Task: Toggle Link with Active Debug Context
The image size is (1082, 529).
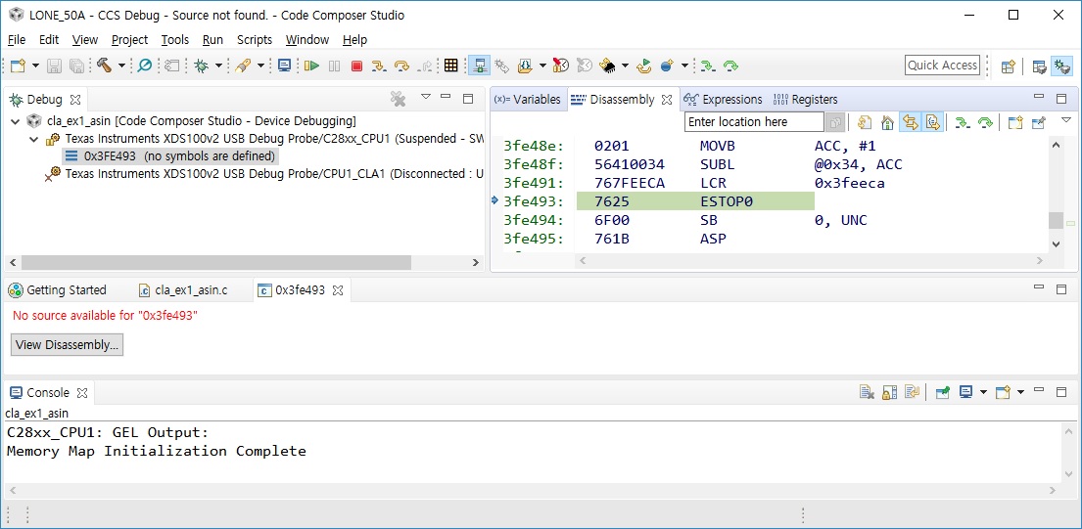Action: click(911, 122)
